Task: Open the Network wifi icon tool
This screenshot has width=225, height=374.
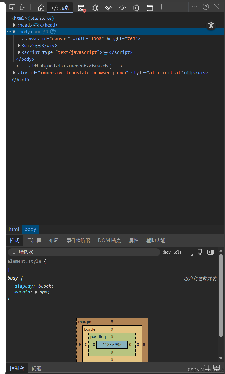Action: coord(109,8)
